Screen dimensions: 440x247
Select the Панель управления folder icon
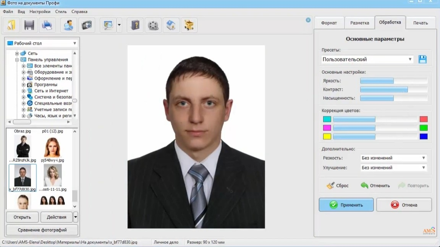tap(23, 60)
